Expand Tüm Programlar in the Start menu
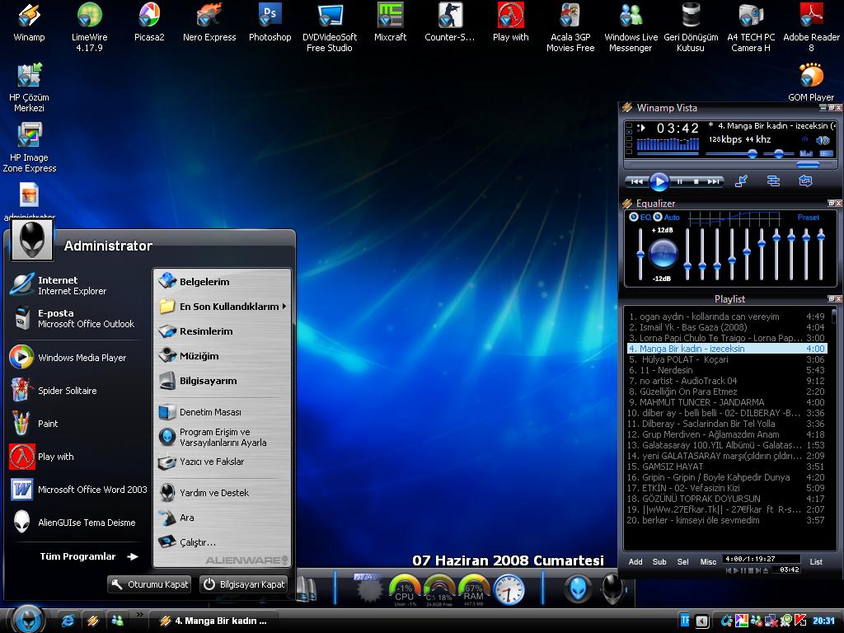The image size is (844, 633). 89,556
